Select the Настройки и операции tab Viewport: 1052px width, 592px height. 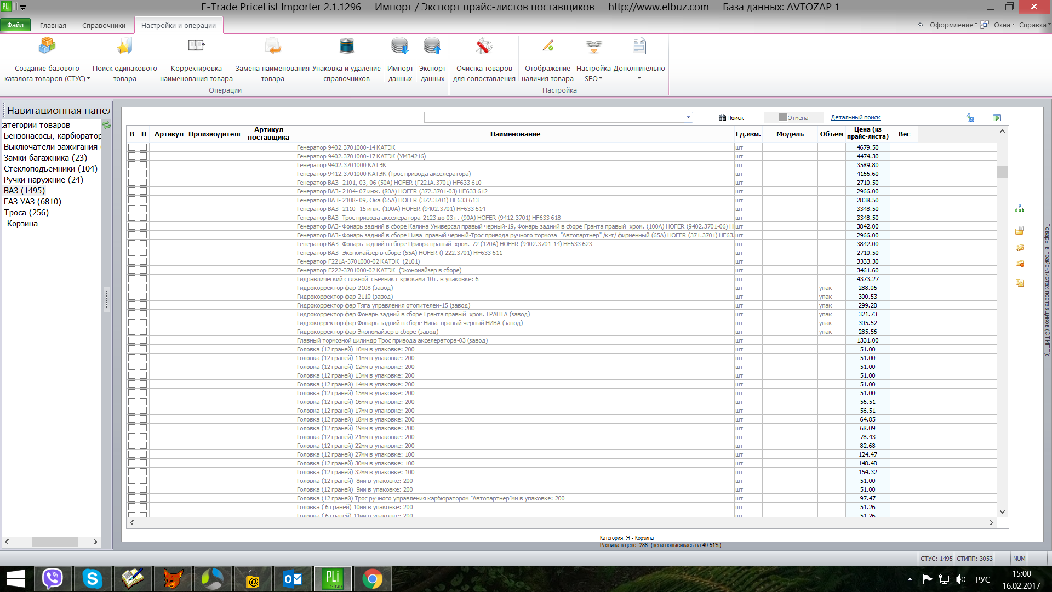click(178, 25)
